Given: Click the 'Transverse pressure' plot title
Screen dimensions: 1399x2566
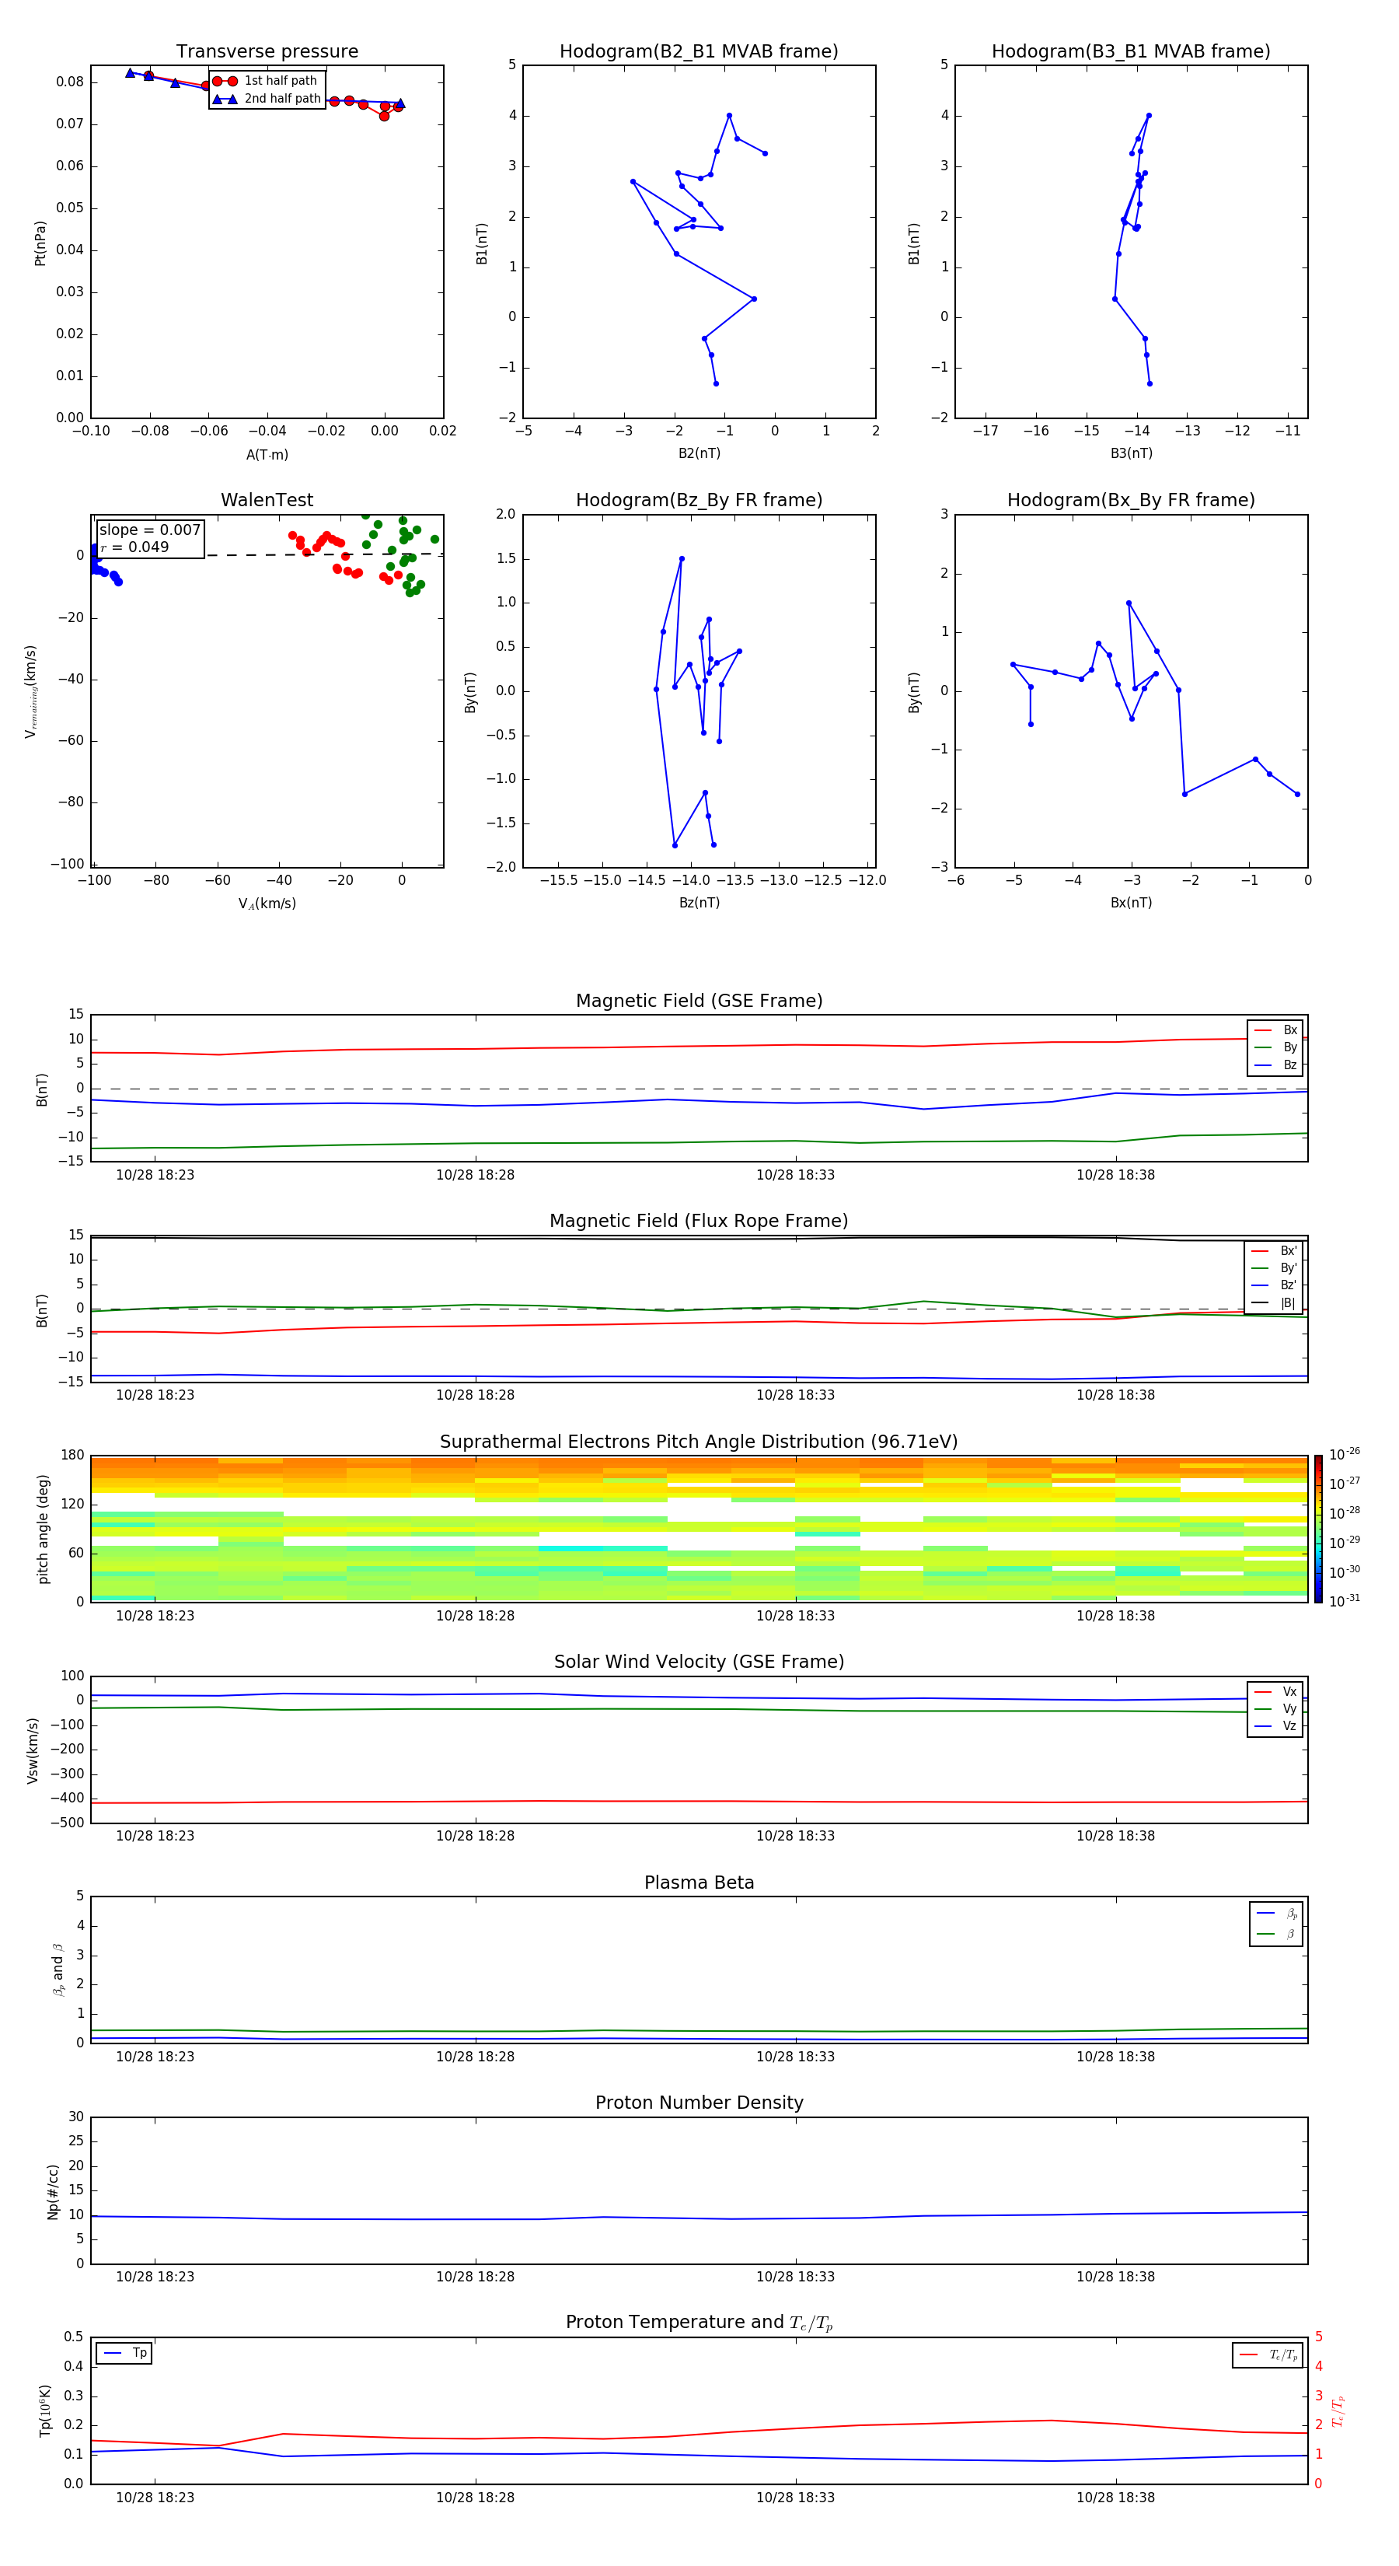Looking at the screenshot, I should 267,52.
